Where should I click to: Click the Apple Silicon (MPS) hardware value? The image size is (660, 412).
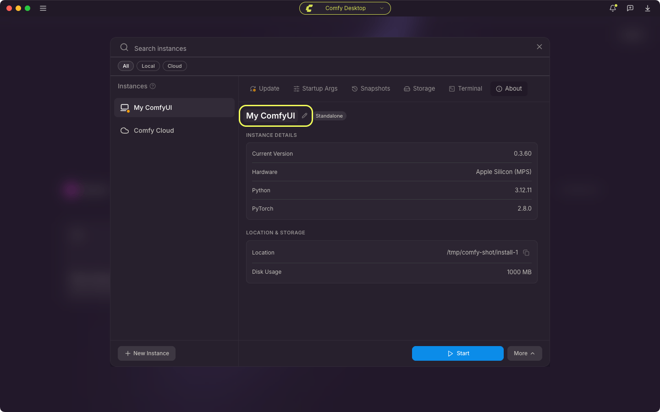coord(504,172)
